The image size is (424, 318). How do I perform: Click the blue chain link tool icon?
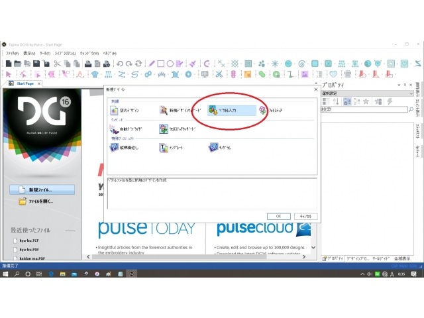click(148, 74)
